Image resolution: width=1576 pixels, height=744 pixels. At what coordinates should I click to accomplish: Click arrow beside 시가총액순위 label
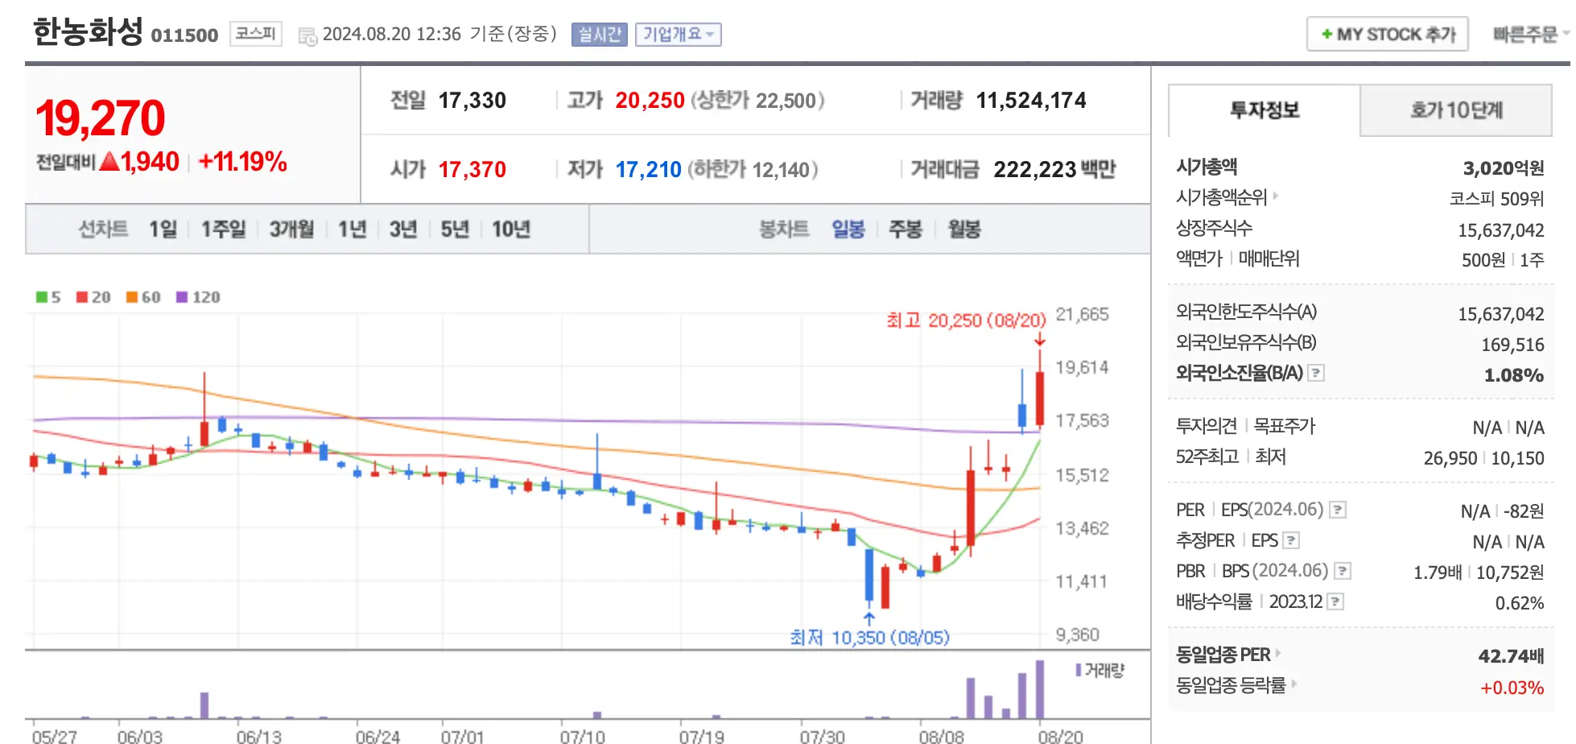1276,196
